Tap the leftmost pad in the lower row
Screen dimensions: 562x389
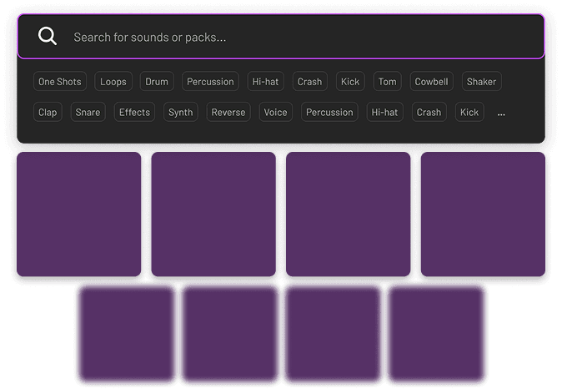127,334
